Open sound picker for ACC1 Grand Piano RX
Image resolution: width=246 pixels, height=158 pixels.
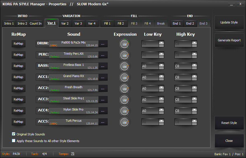[x=103, y=77]
